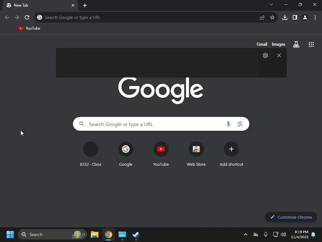The height and width of the screenshot is (242, 322).
Task: Dismiss the dark panel with the X
Action: tap(279, 55)
